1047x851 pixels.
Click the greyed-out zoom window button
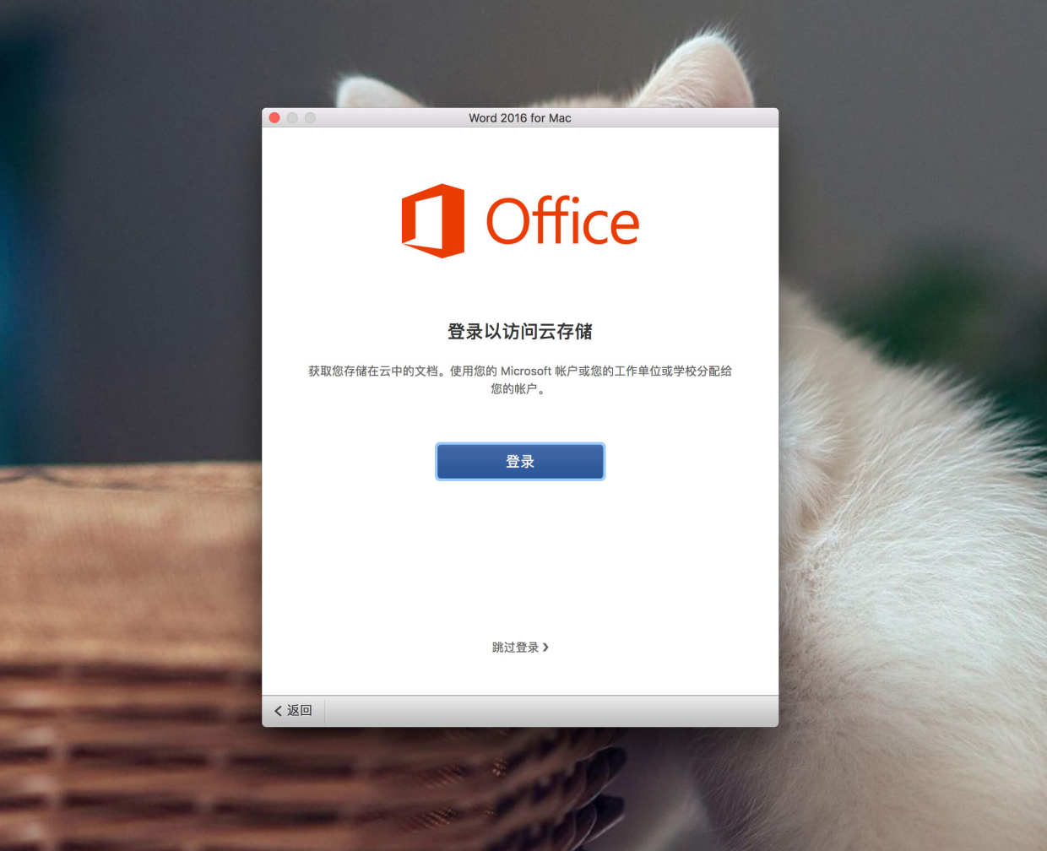pyautogui.click(x=310, y=117)
